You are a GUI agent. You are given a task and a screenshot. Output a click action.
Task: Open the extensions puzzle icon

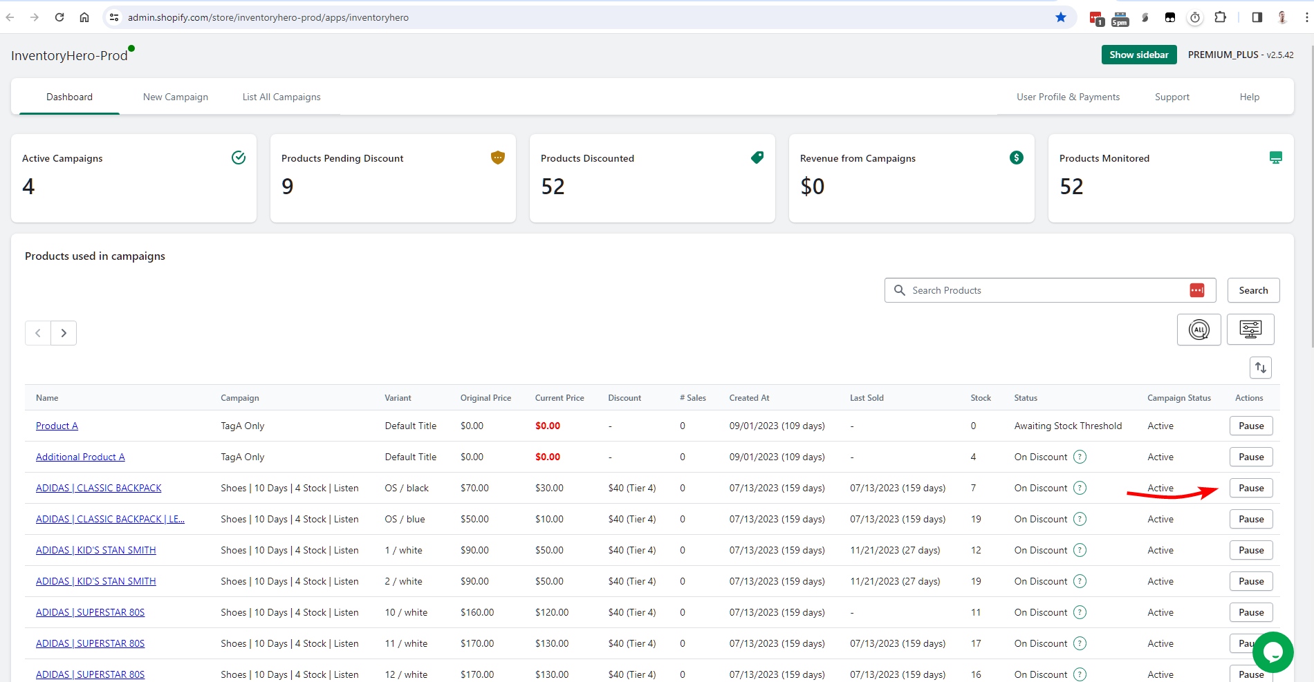click(x=1221, y=17)
